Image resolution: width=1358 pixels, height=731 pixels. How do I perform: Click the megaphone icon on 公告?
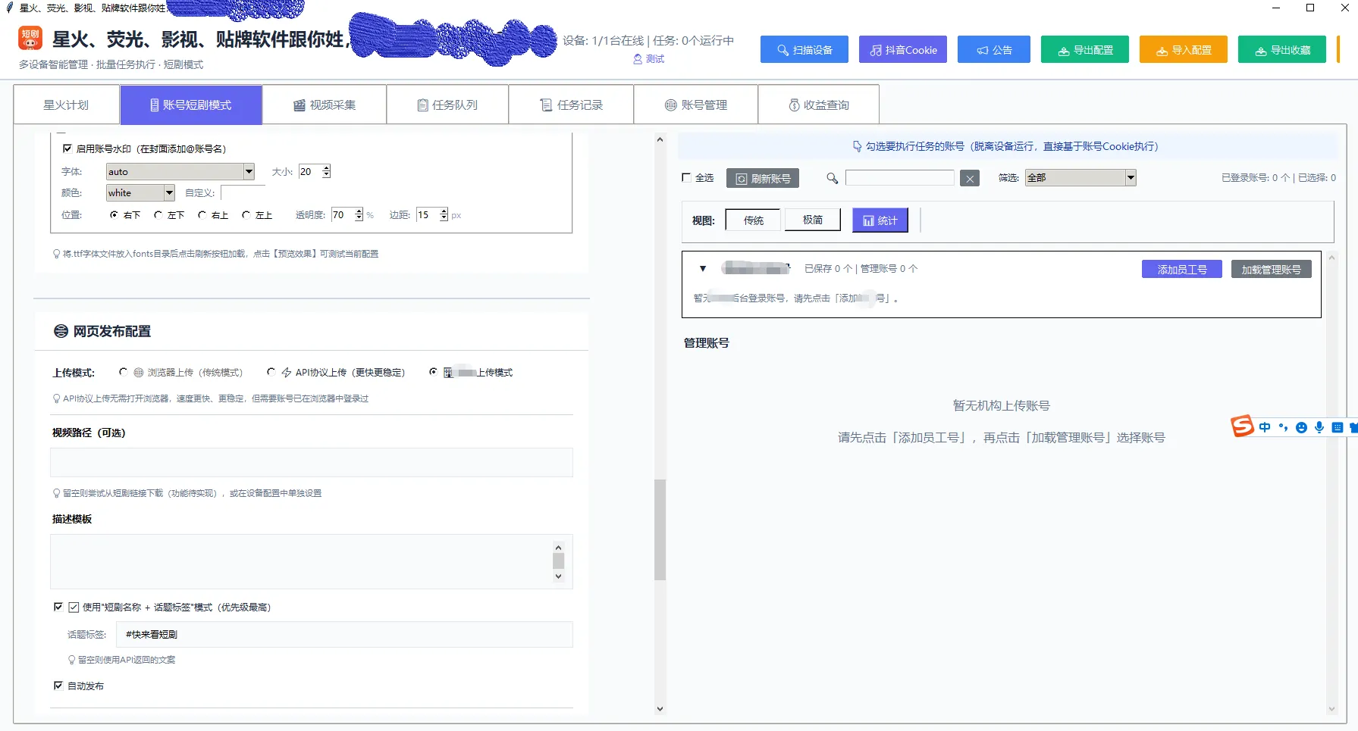point(983,50)
